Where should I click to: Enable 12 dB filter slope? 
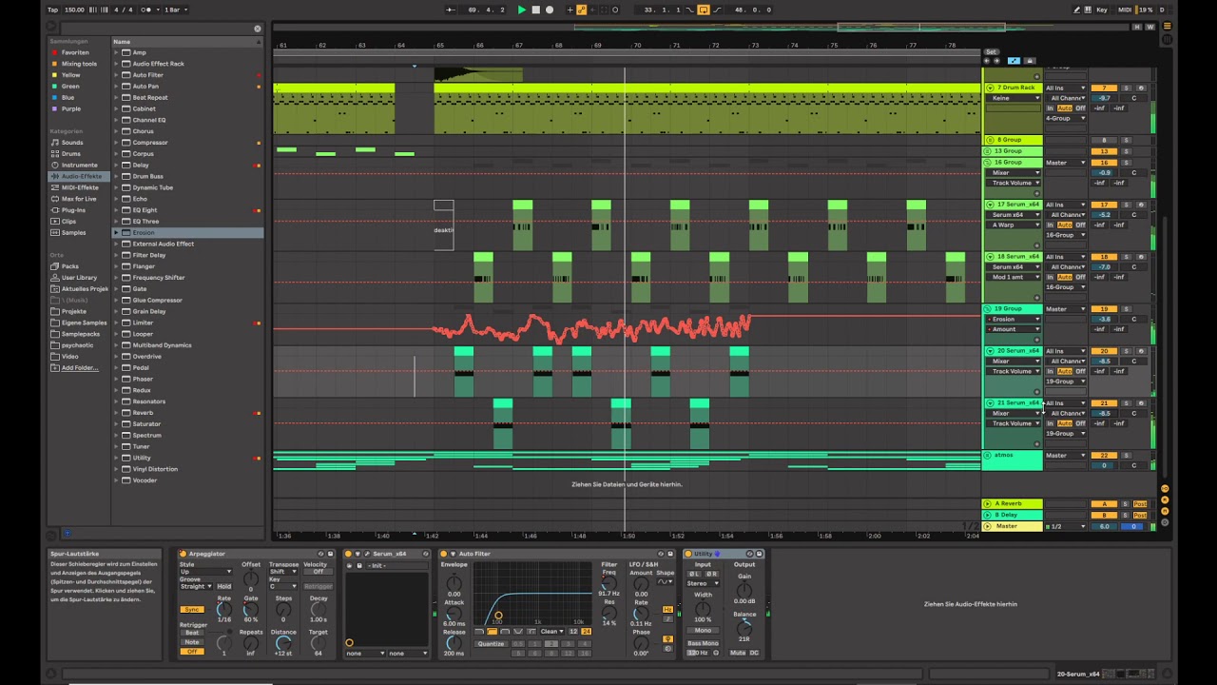click(x=574, y=632)
